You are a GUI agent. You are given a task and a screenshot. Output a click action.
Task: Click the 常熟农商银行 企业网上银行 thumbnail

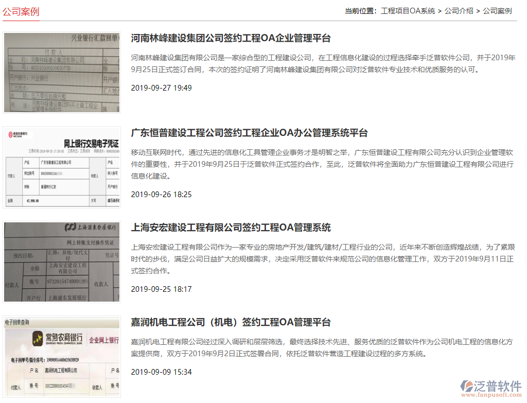61,357
